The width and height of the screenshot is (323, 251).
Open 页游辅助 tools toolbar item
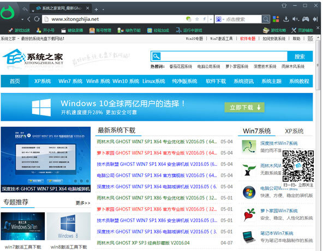(x=302, y=30)
